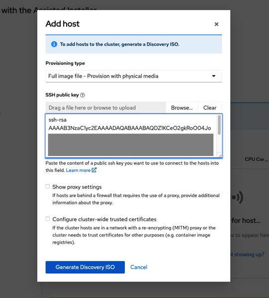Enable Configure cluster-wide trusted certificates checkbox
The image size is (269, 298).
48,219
